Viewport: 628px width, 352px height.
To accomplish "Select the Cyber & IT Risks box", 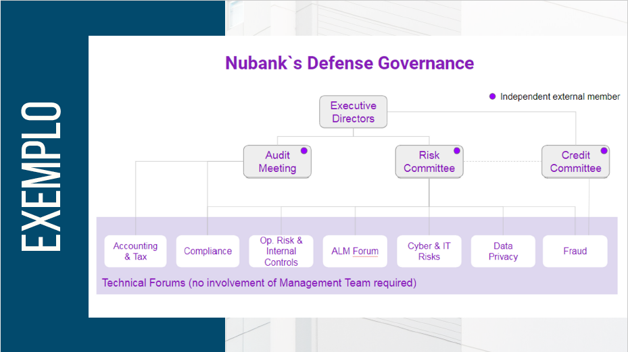I will point(429,252).
